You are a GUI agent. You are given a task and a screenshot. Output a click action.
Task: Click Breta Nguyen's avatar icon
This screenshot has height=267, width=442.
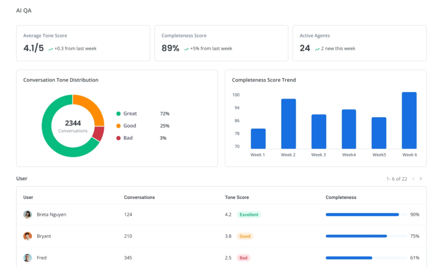tap(28, 214)
